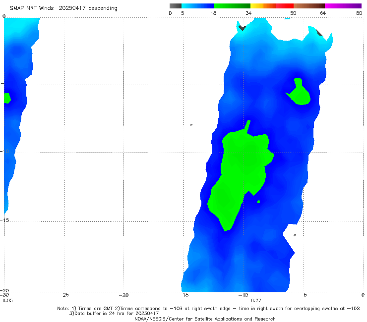367x322 pixels.
Task: Click the longitude axis label '-25'
Action: (x=64, y=295)
